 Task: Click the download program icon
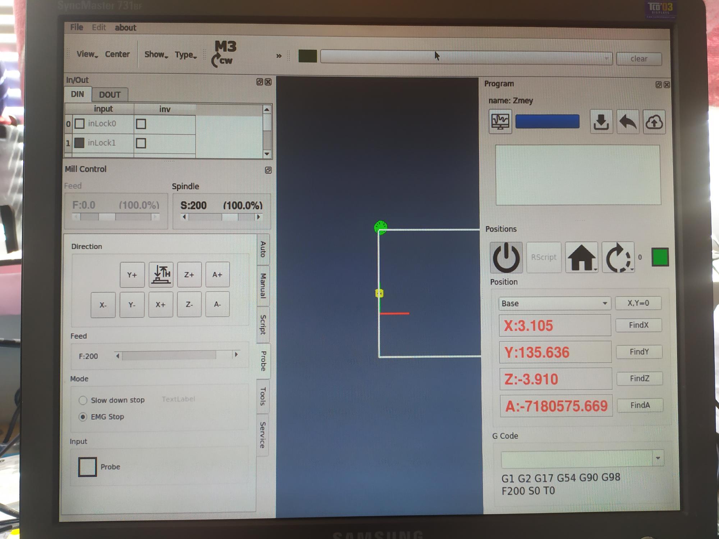coord(601,122)
